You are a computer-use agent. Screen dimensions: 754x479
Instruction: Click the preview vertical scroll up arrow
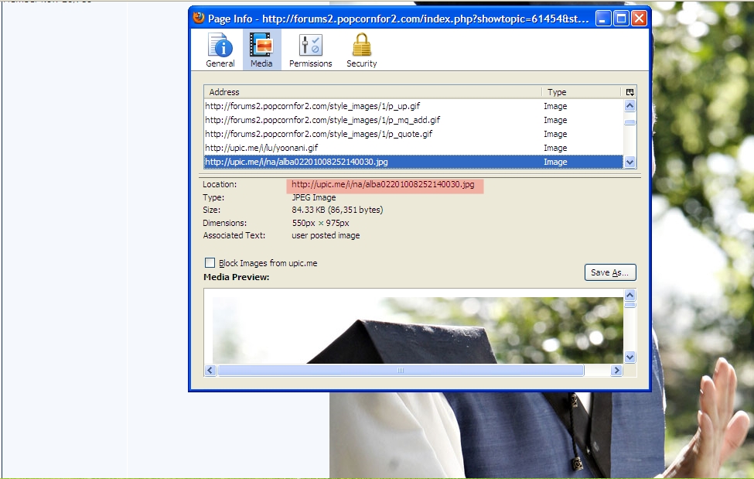tap(630, 295)
